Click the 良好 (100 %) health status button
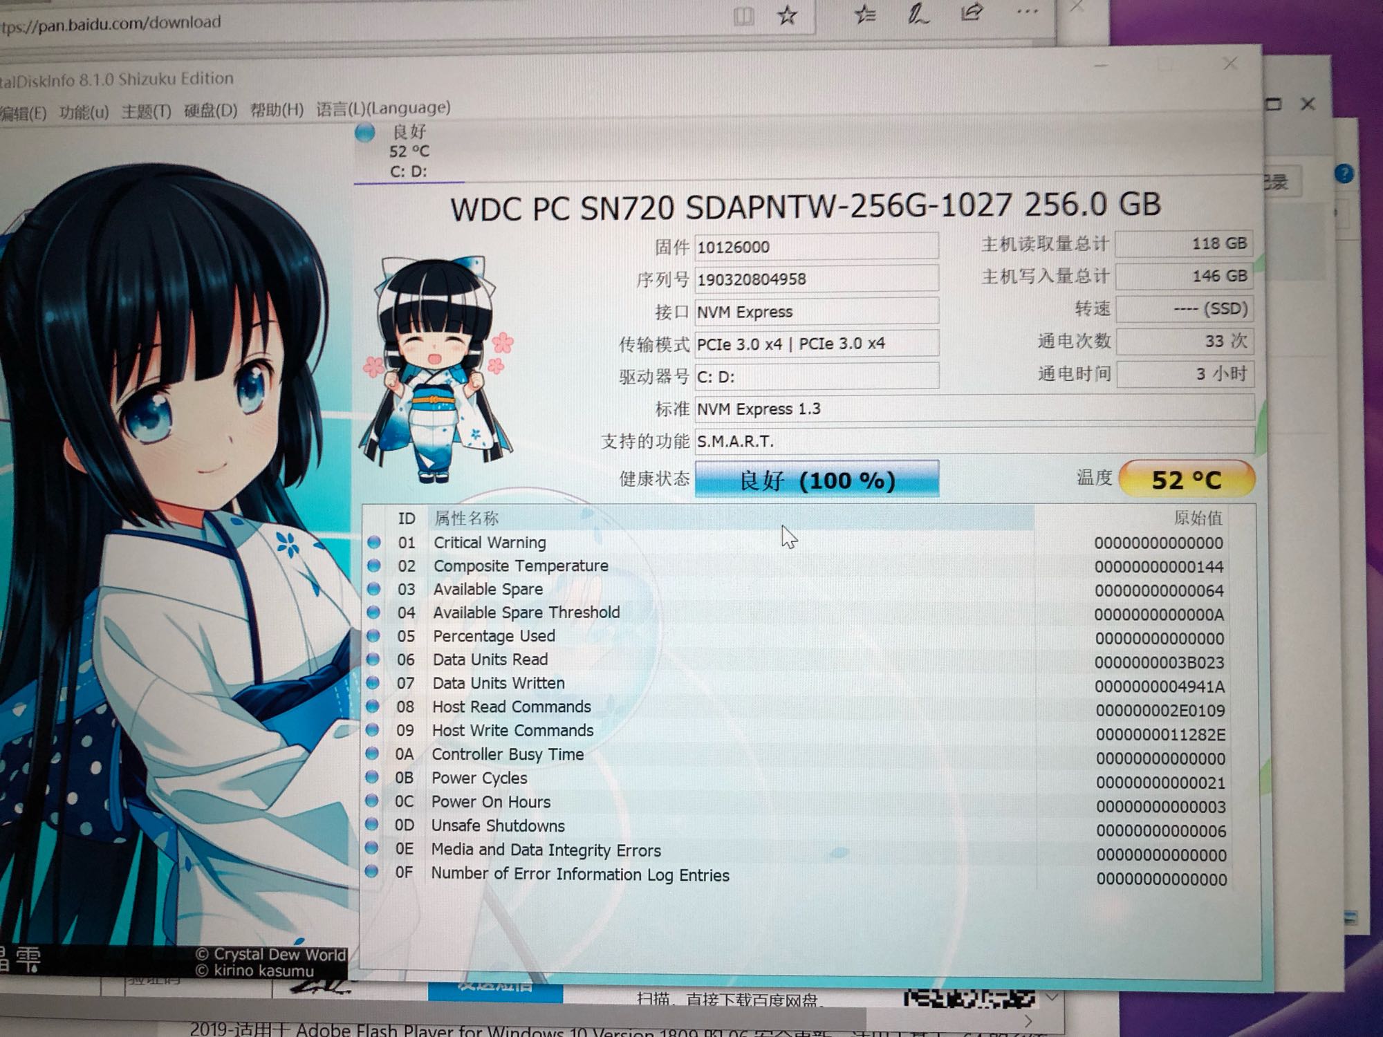The height and width of the screenshot is (1037, 1383). (x=817, y=479)
